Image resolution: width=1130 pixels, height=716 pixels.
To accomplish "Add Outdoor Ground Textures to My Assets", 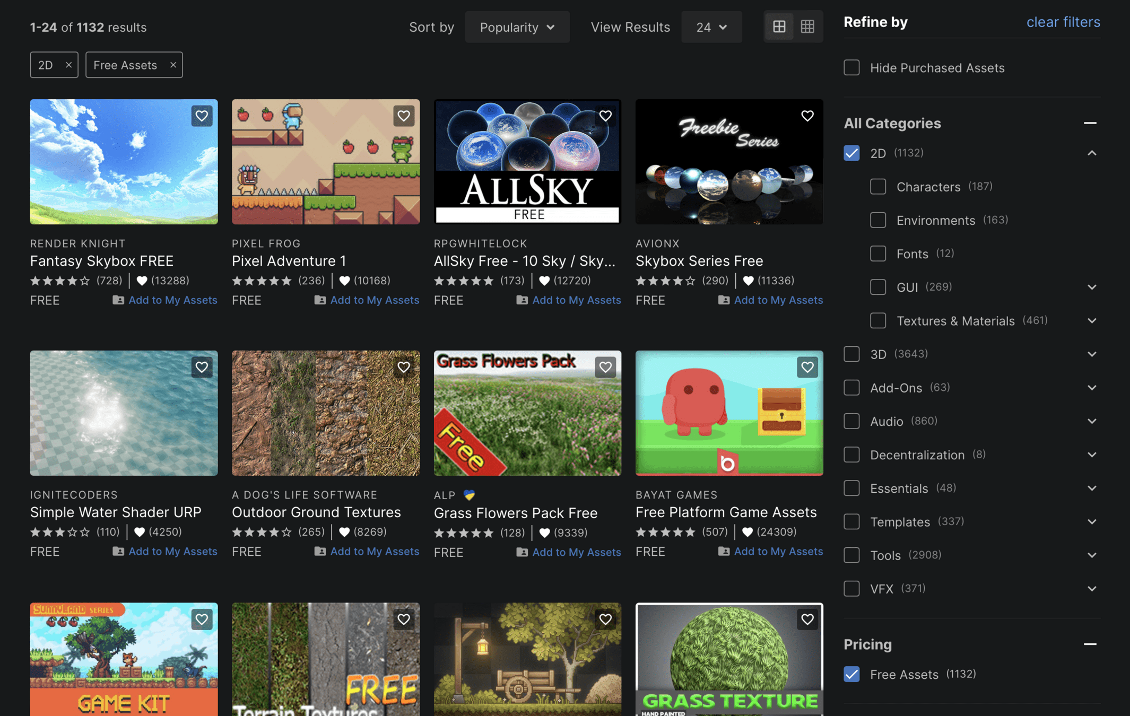I will point(374,552).
